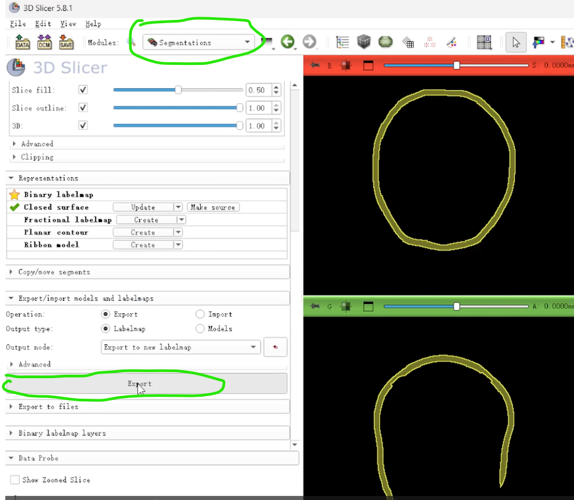Open the Edit menu
Image resolution: width=574 pixels, height=500 pixels.
point(43,24)
